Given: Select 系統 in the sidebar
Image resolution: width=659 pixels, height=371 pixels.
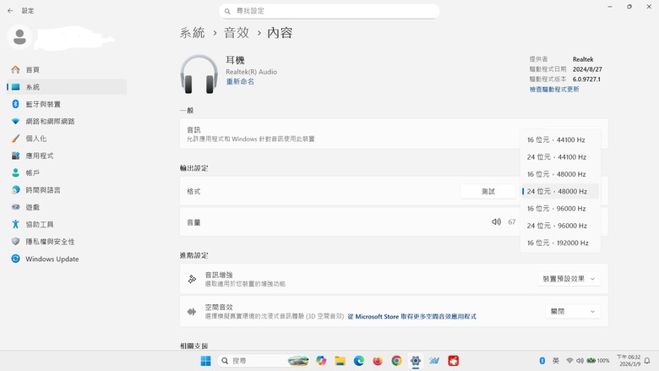Looking at the screenshot, I should [68, 87].
